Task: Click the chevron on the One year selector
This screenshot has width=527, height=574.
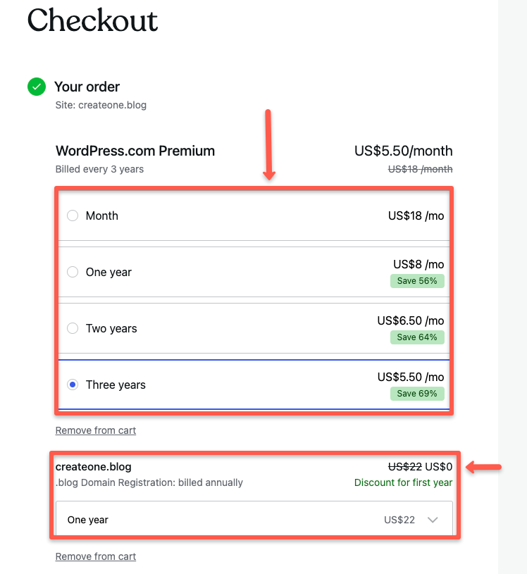Action: 433,519
